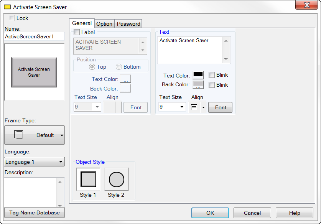The height and width of the screenshot is (224, 321).
Task: Click the Font button in Text section
Action: [220, 107]
